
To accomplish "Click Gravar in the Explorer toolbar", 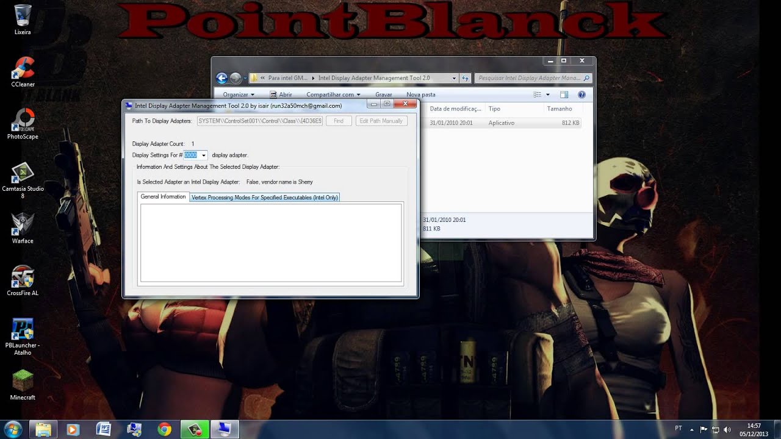I will (384, 95).
